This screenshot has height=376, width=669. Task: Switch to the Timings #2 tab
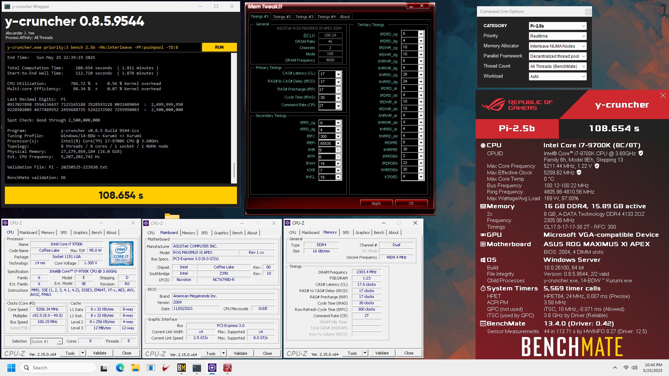click(282, 17)
